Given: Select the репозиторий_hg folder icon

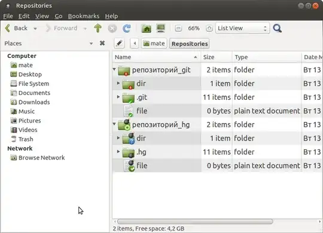Looking at the screenshot, I should point(124,125).
